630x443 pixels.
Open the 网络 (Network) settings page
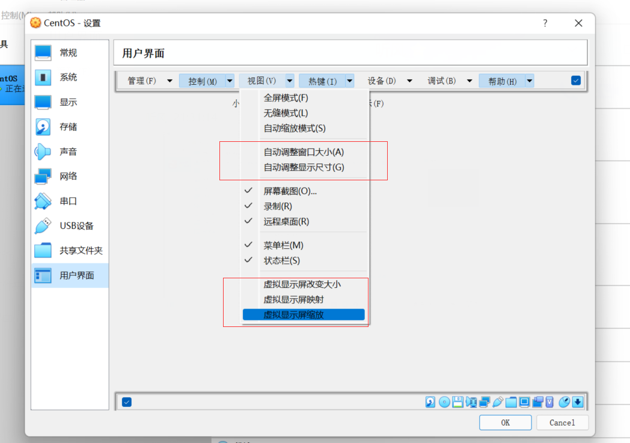point(70,176)
